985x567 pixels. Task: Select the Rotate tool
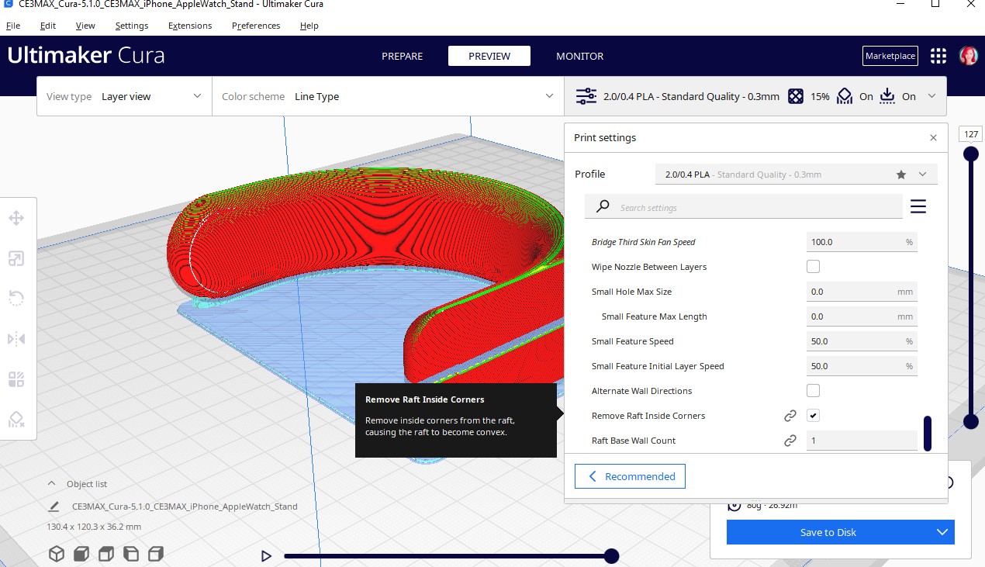click(x=16, y=298)
